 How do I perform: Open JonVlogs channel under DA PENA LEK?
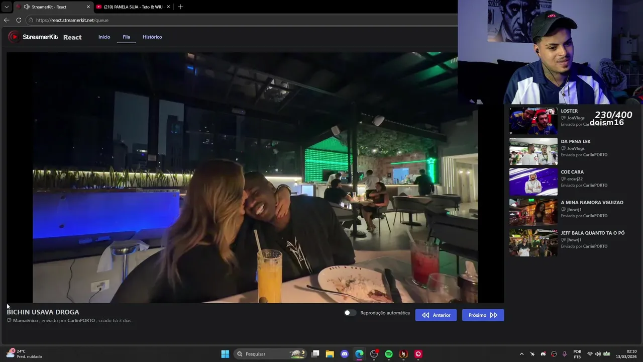pos(576,149)
